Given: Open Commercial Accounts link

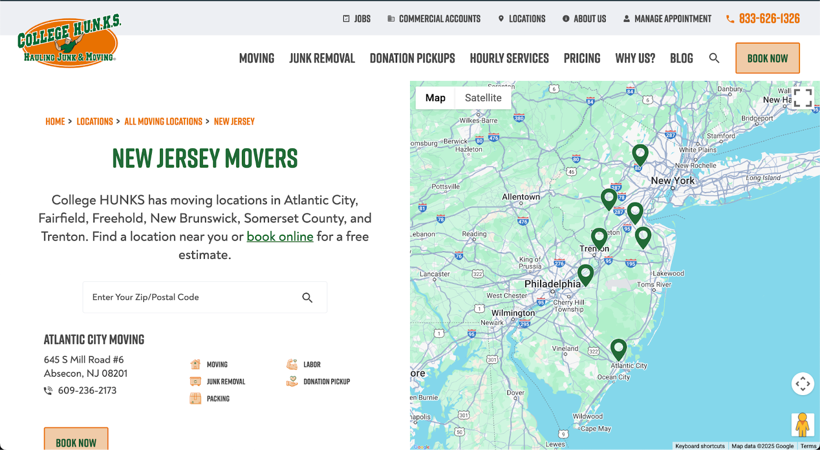Looking at the screenshot, I should 440,18.
